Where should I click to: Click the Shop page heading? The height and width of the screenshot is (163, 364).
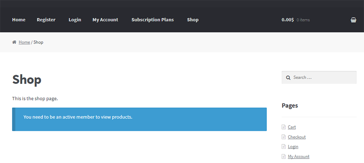pyautogui.click(x=27, y=79)
